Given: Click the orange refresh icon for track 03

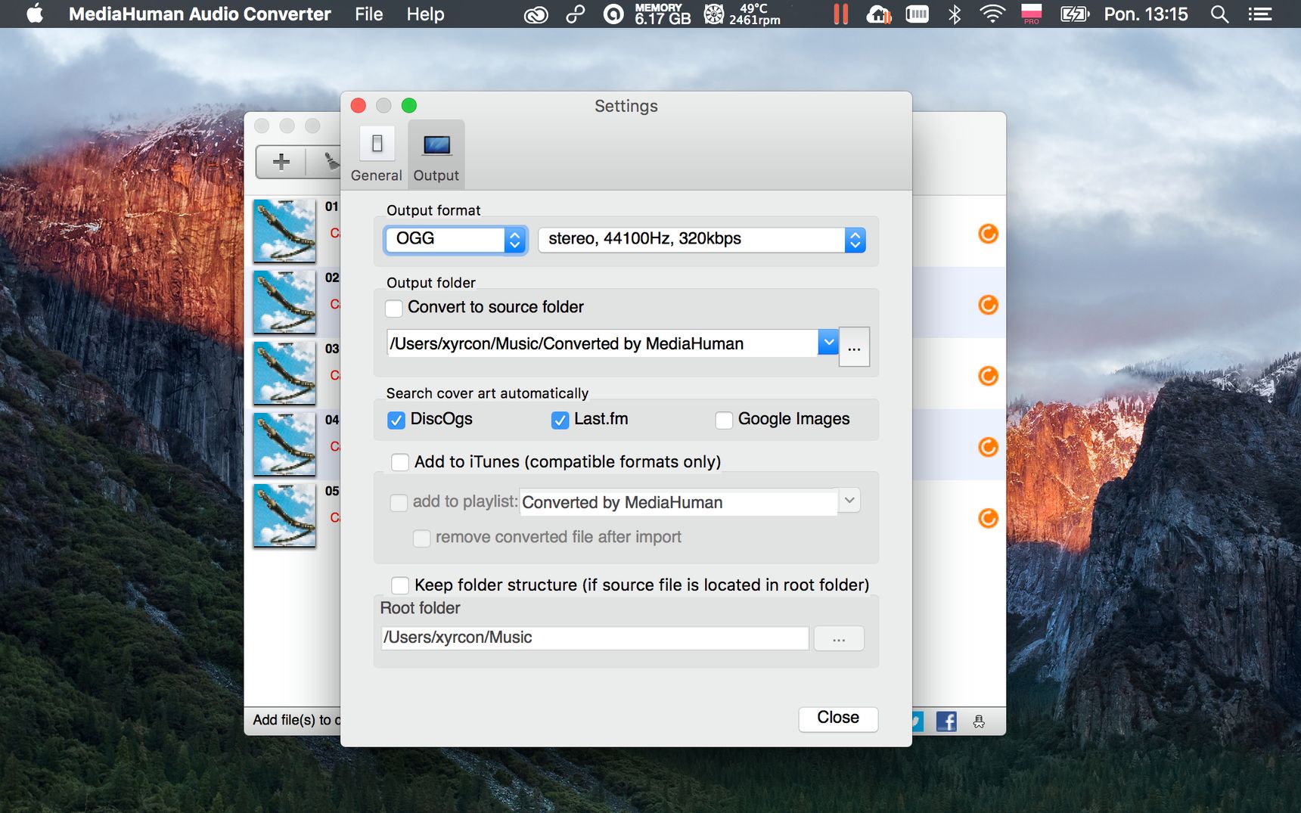Looking at the screenshot, I should point(988,376).
